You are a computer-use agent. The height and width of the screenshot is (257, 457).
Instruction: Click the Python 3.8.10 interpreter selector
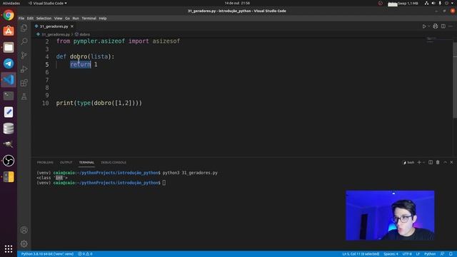47,254
